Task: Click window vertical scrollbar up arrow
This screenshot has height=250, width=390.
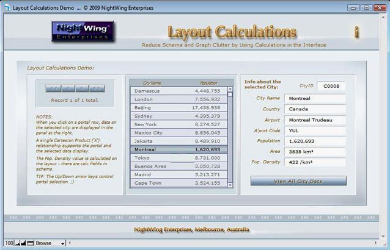Action: click(x=383, y=17)
